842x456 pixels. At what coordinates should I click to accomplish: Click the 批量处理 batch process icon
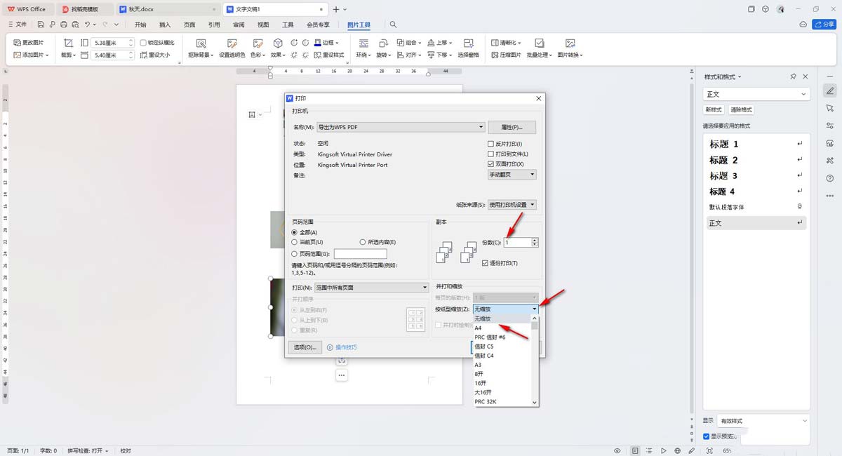pyautogui.click(x=540, y=43)
